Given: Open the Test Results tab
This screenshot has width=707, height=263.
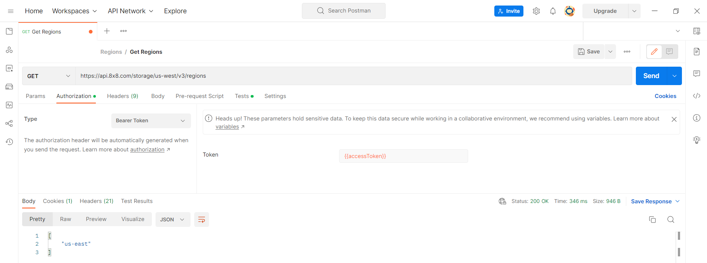Looking at the screenshot, I should 137,201.
